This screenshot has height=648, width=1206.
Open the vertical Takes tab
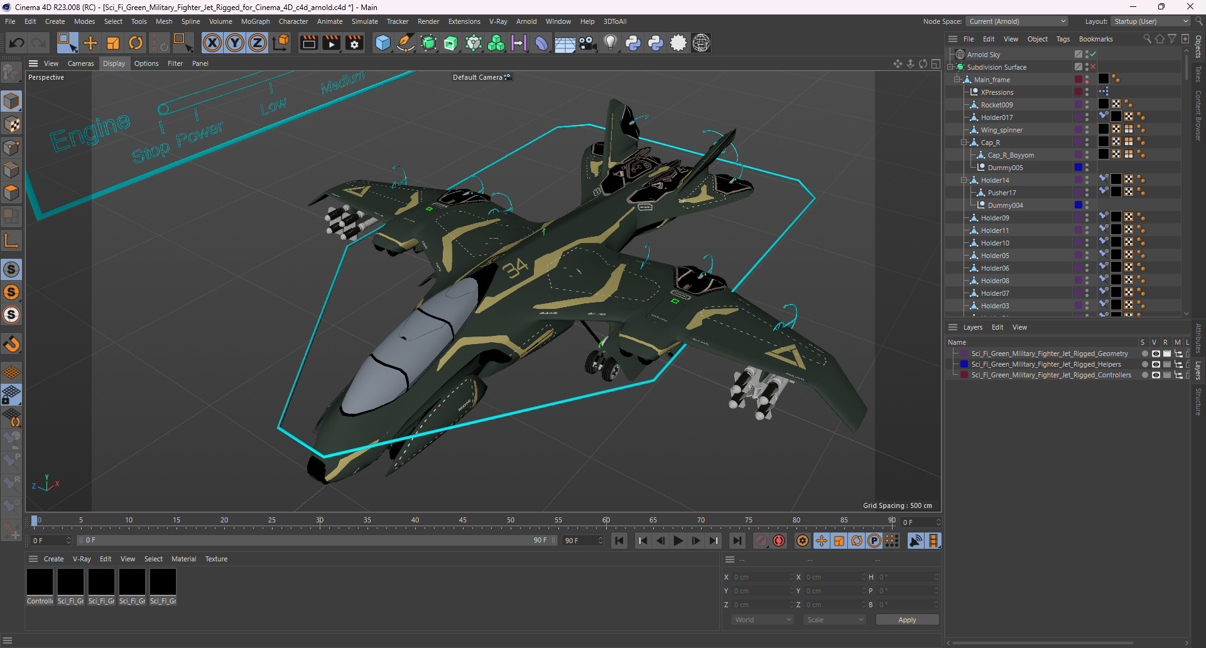1198,74
